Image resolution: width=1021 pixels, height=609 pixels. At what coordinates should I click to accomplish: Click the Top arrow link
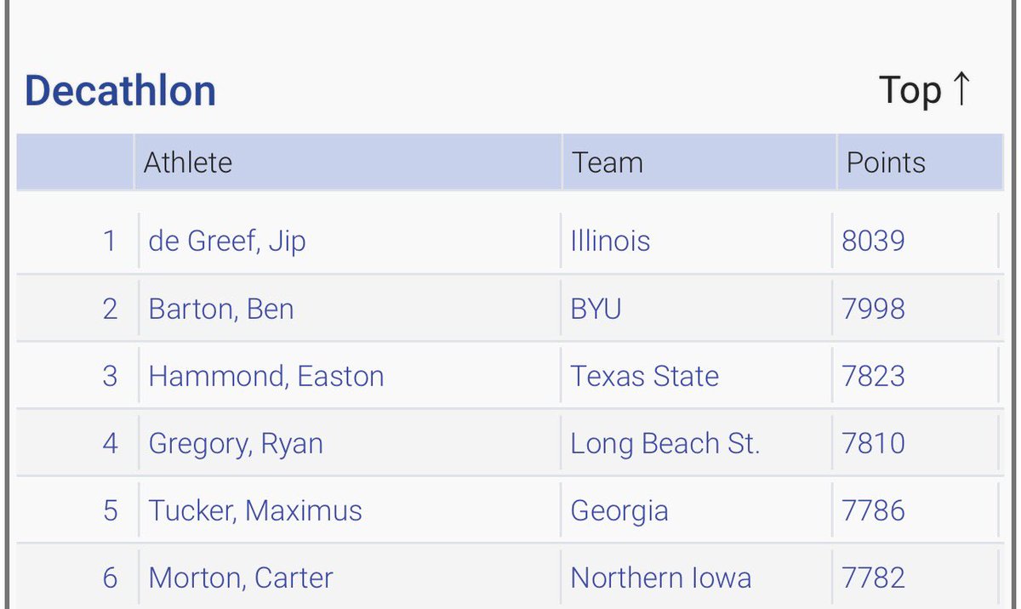coord(924,90)
